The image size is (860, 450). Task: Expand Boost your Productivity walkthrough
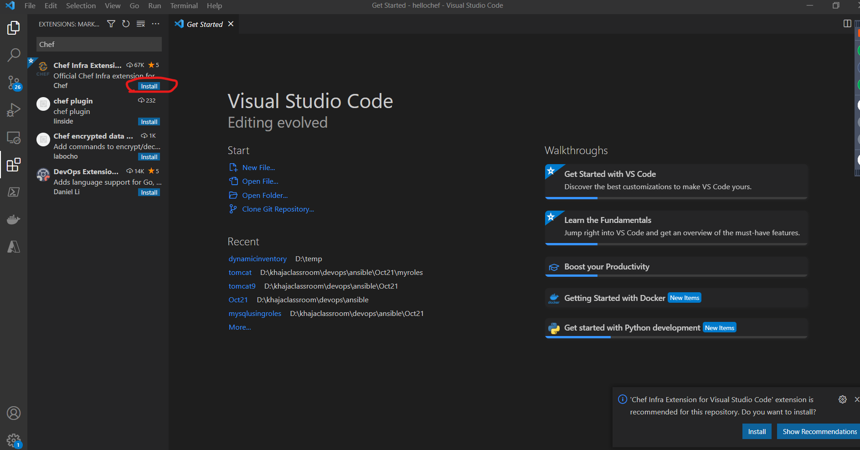(676, 267)
